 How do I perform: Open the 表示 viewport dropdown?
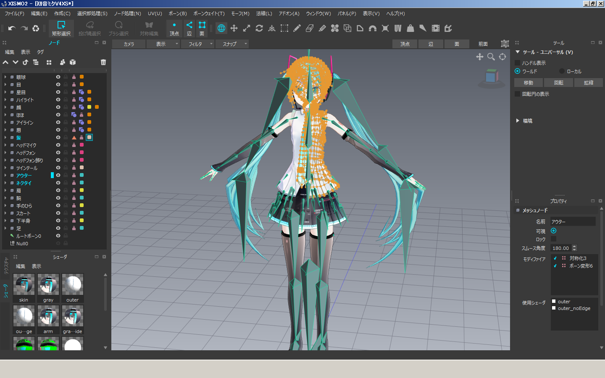pos(163,44)
